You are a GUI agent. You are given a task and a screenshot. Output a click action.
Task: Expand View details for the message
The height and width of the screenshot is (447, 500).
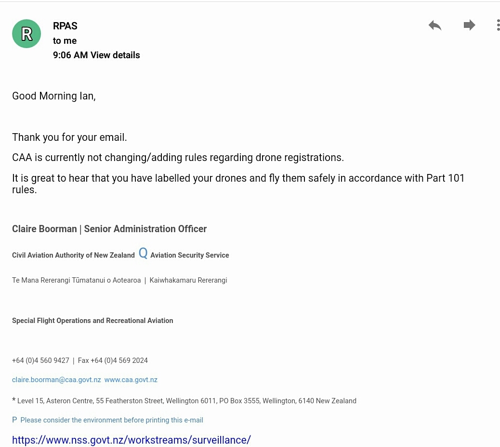pos(115,55)
